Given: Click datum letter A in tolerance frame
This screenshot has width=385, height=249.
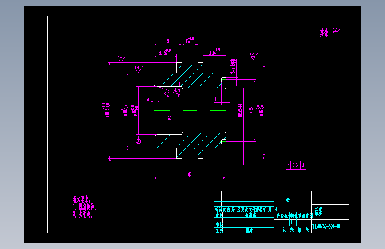Looking at the screenshot, I should [x=303, y=165].
